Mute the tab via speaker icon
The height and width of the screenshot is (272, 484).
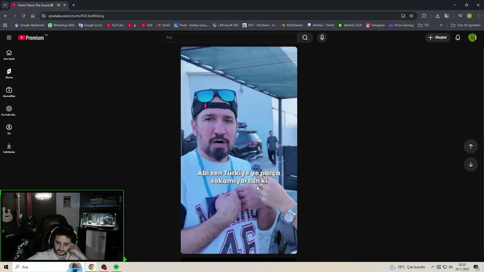(x=58, y=5)
